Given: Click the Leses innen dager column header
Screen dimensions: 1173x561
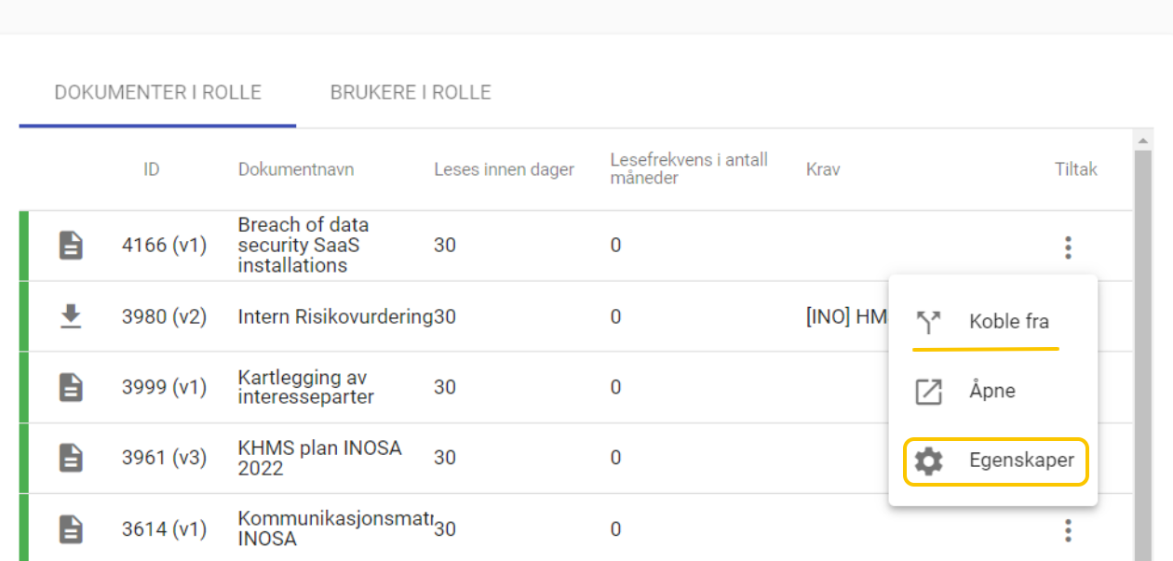Looking at the screenshot, I should coord(504,169).
